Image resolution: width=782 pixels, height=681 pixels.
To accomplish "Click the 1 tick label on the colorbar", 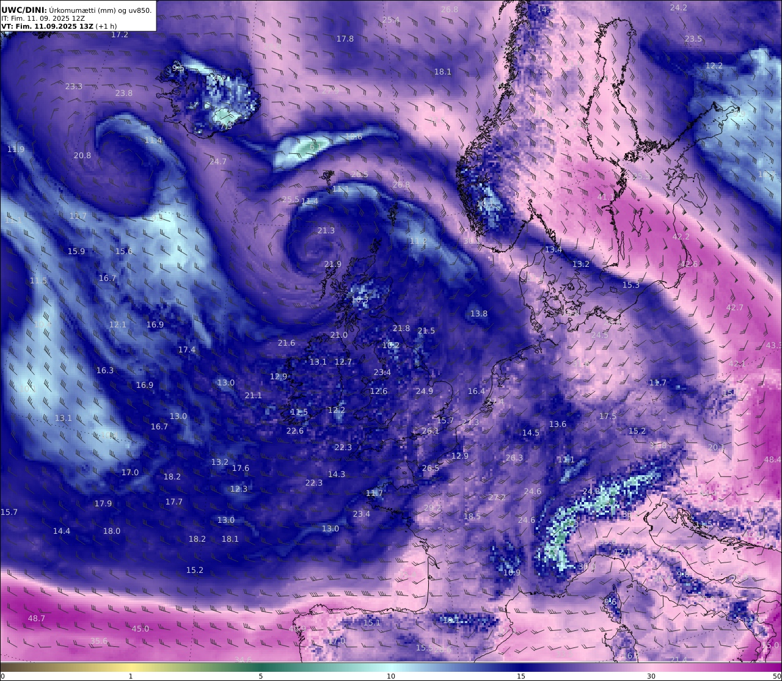I will (131, 676).
